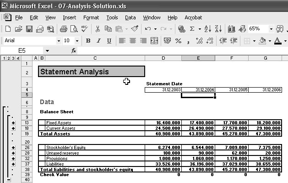Viewport: 288px width, 183px height.
Task: Click the red Font Color button
Action: [x=278, y=41]
